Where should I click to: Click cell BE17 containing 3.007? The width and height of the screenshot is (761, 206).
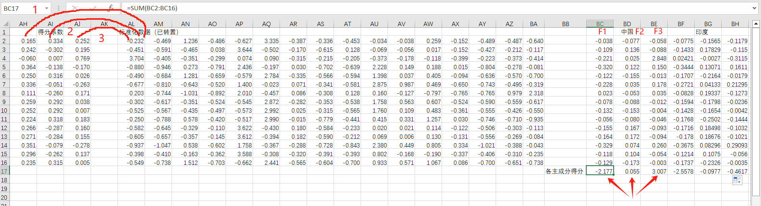point(654,171)
